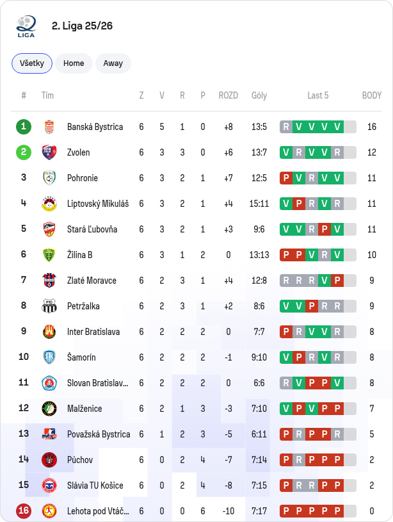This screenshot has height=522, width=393.
Task: Click the Petržalka striped crest
Action: tap(49, 306)
